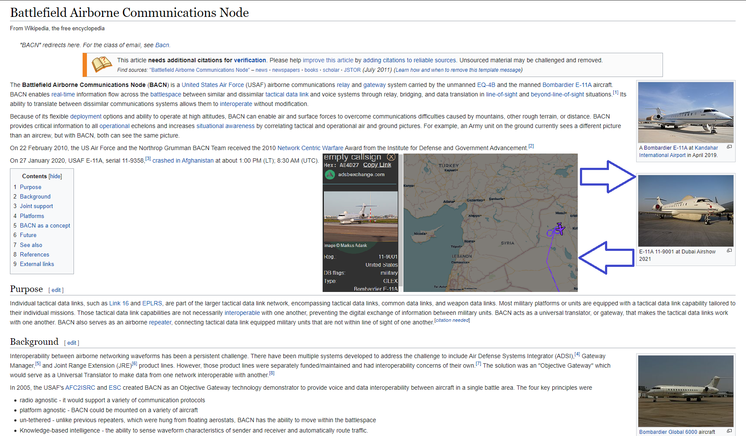
Task: Open the relay link in first sentence
Action: tap(343, 85)
